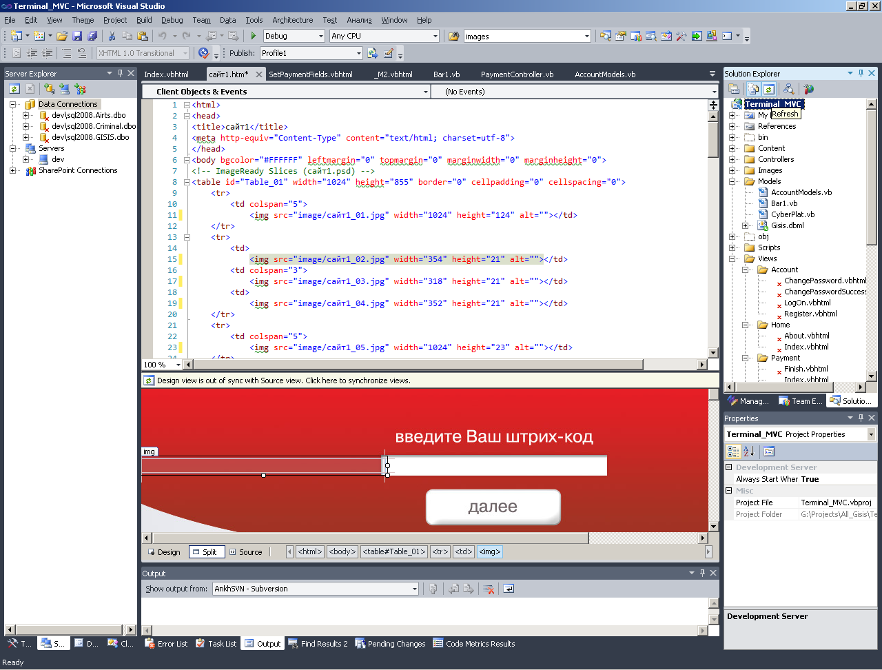
Task: Click the Server Explorer refresh icon
Action: [x=14, y=89]
